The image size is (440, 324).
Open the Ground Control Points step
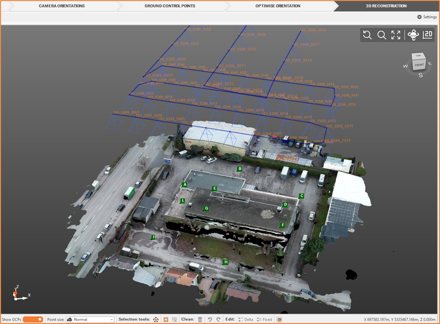(170, 6)
